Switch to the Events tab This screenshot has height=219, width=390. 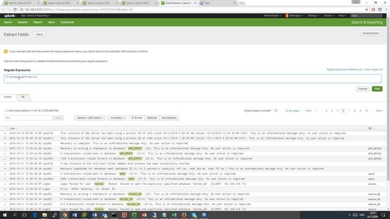coord(8,97)
